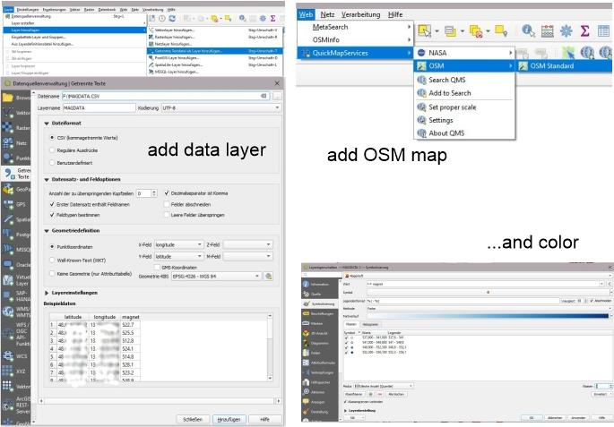Click the select features icon in the top-right toolbar
614x427 pixels.
click(x=424, y=30)
